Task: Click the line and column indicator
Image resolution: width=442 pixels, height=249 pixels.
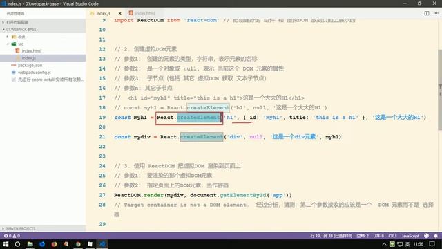Action: coord(331,236)
